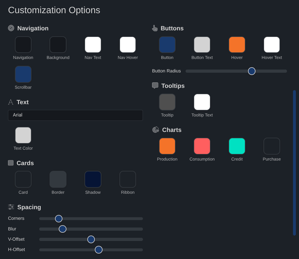Click the Navigation section compass icon
Viewport: 299px width, 259px height.
pyautogui.click(x=11, y=28)
